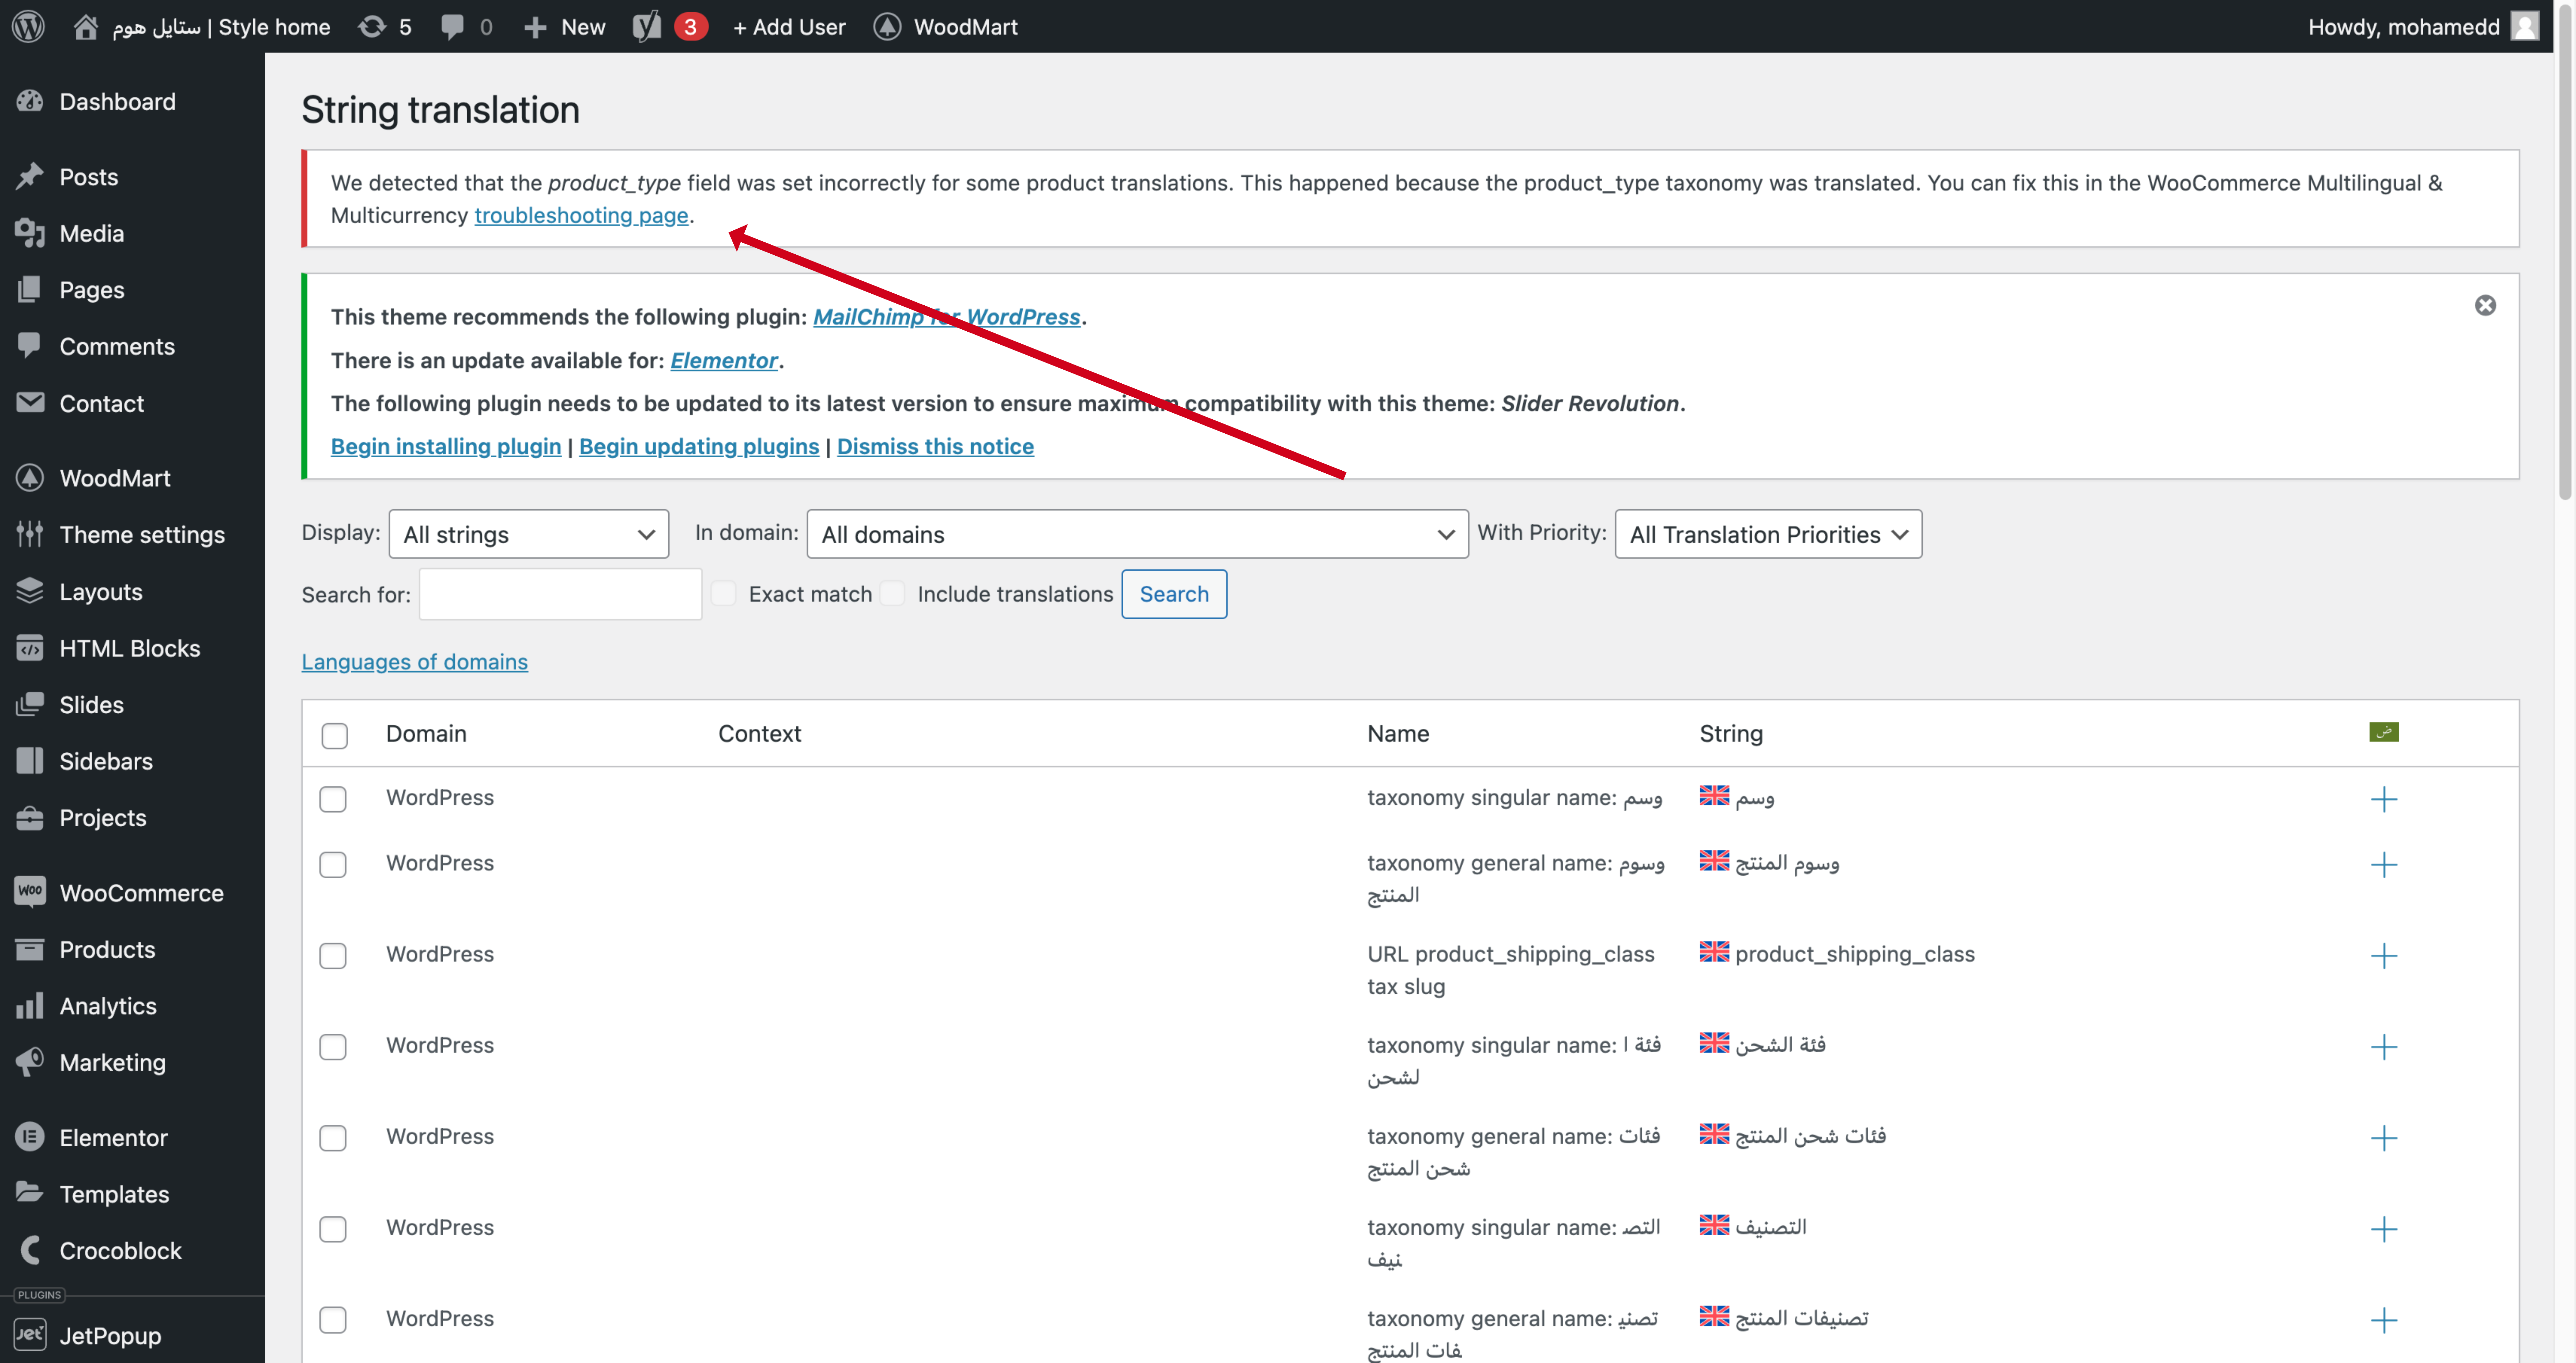Open the All Translation Priorities dropdown

(1768, 534)
